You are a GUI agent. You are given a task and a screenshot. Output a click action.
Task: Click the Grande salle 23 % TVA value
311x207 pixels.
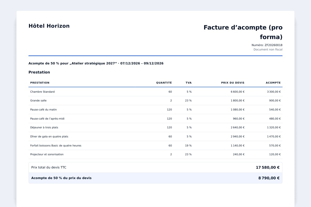click(188, 100)
